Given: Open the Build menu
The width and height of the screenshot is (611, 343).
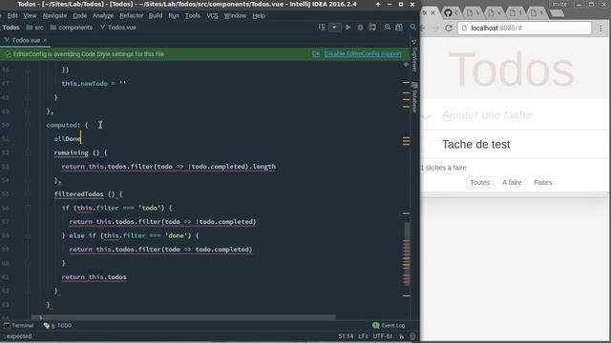Looking at the screenshot, I should point(156,15).
